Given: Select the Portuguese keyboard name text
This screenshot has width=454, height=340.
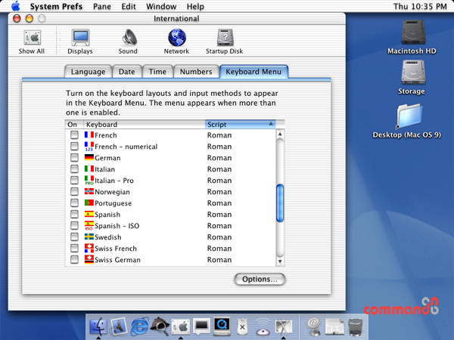Looking at the screenshot, I should click(x=113, y=203).
